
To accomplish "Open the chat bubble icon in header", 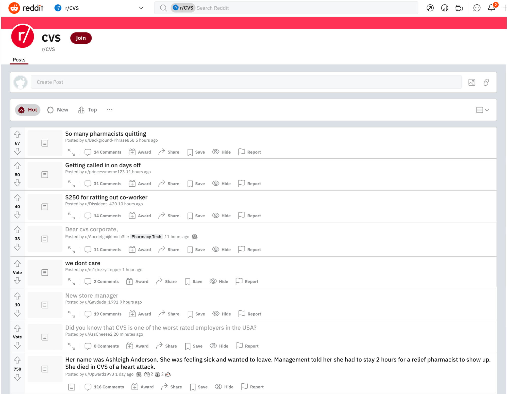I will click(x=477, y=8).
